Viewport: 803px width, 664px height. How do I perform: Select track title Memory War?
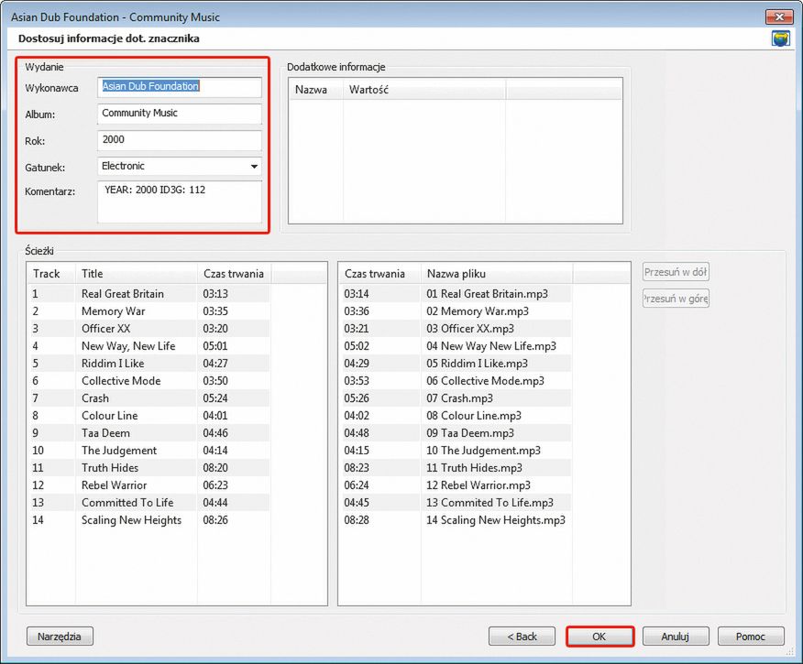coord(113,311)
